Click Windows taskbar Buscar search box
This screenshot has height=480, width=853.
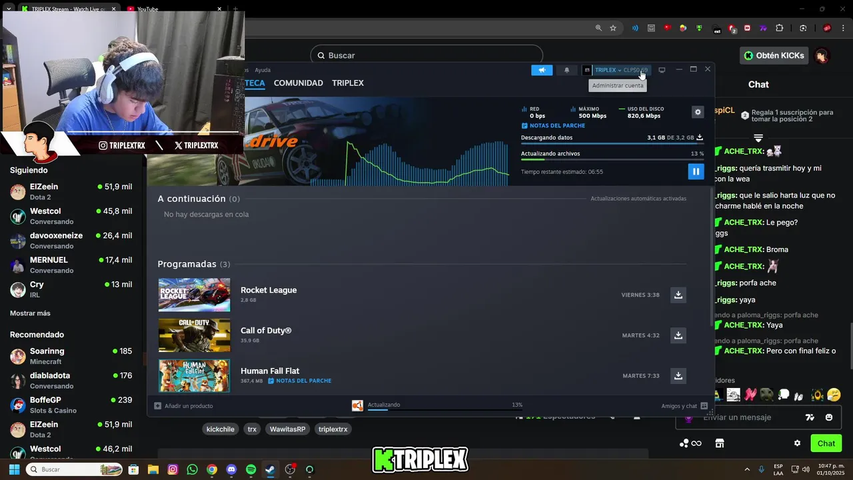(x=74, y=469)
